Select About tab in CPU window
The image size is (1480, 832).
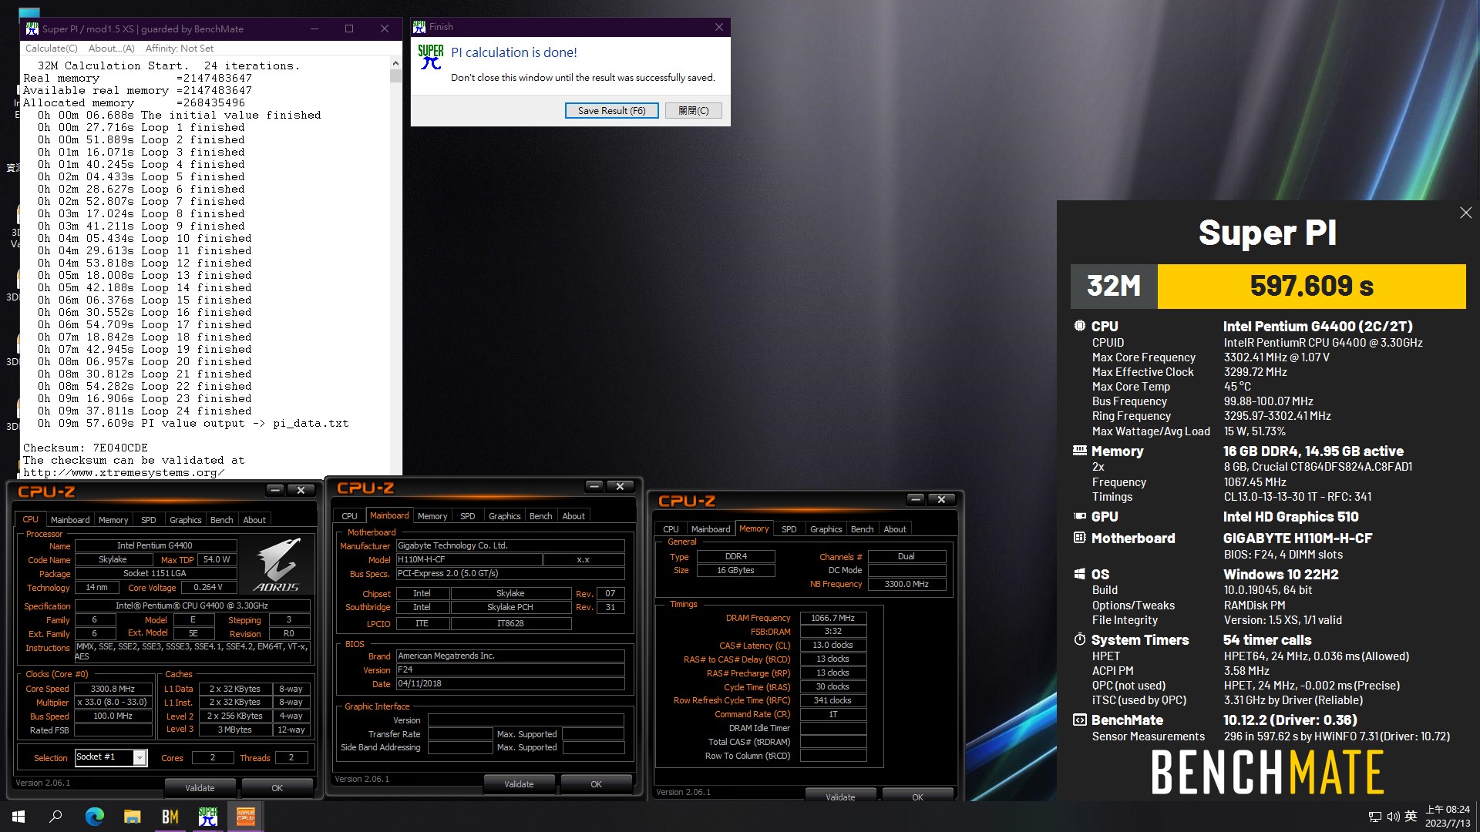point(254,520)
